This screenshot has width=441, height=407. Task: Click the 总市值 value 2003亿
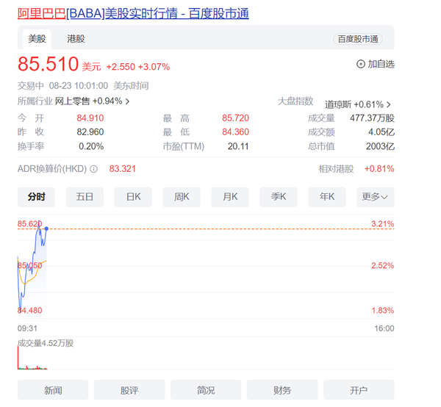point(380,146)
